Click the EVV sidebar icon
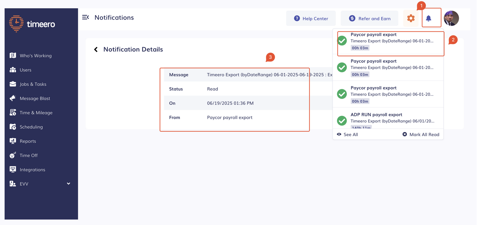479x225 pixels. point(13,184)
